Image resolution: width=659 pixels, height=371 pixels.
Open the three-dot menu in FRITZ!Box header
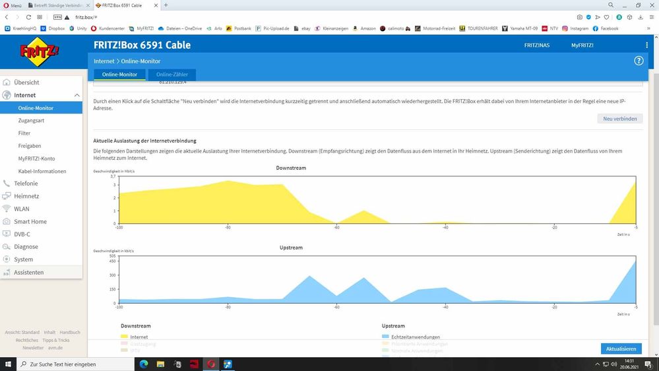click(646, 45)
